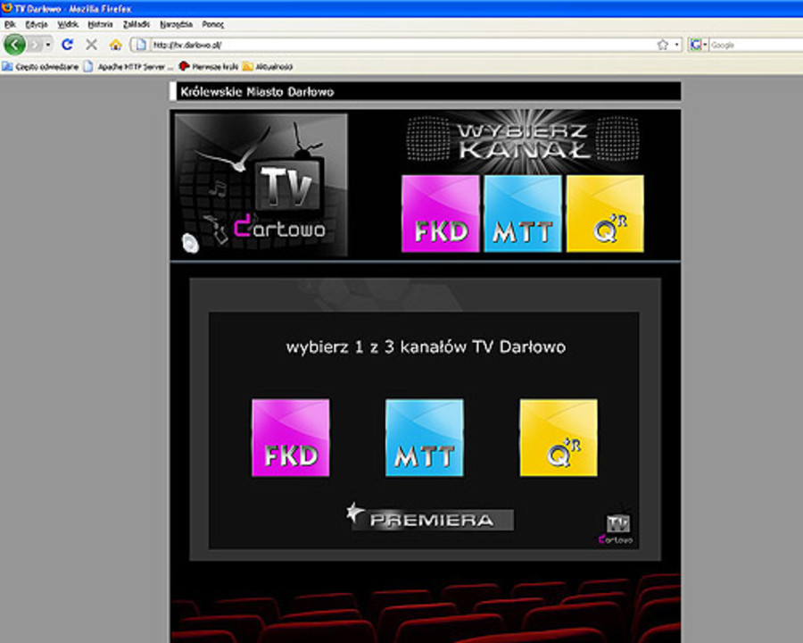This screenshot has width=803, height=643.
Task: Click the TV Darłowo logo image
Action: pos(261,186)
